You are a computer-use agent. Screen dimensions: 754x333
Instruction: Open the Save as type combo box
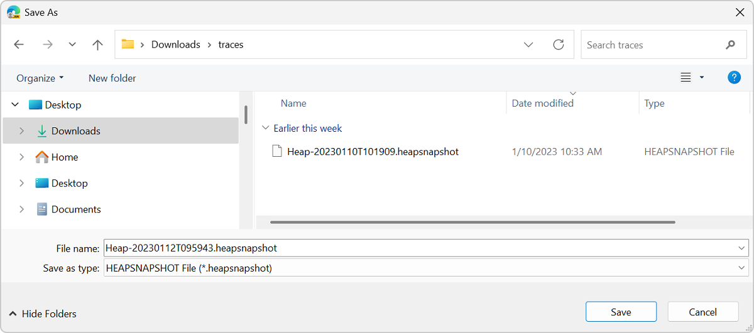tap(426, 268)
